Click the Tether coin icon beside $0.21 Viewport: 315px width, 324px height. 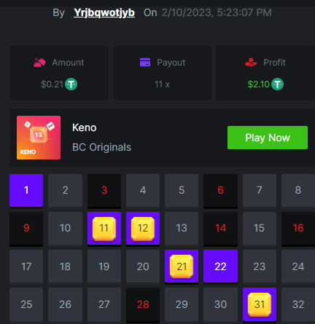pos(71,84)
